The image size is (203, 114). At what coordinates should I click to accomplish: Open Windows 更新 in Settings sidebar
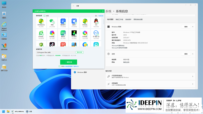pyautogui.click(x=80, y=72)
